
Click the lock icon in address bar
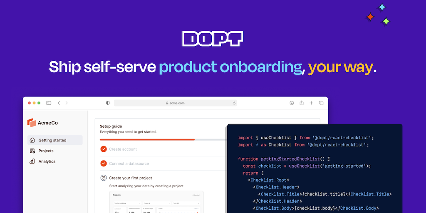(x=167, y=103)
